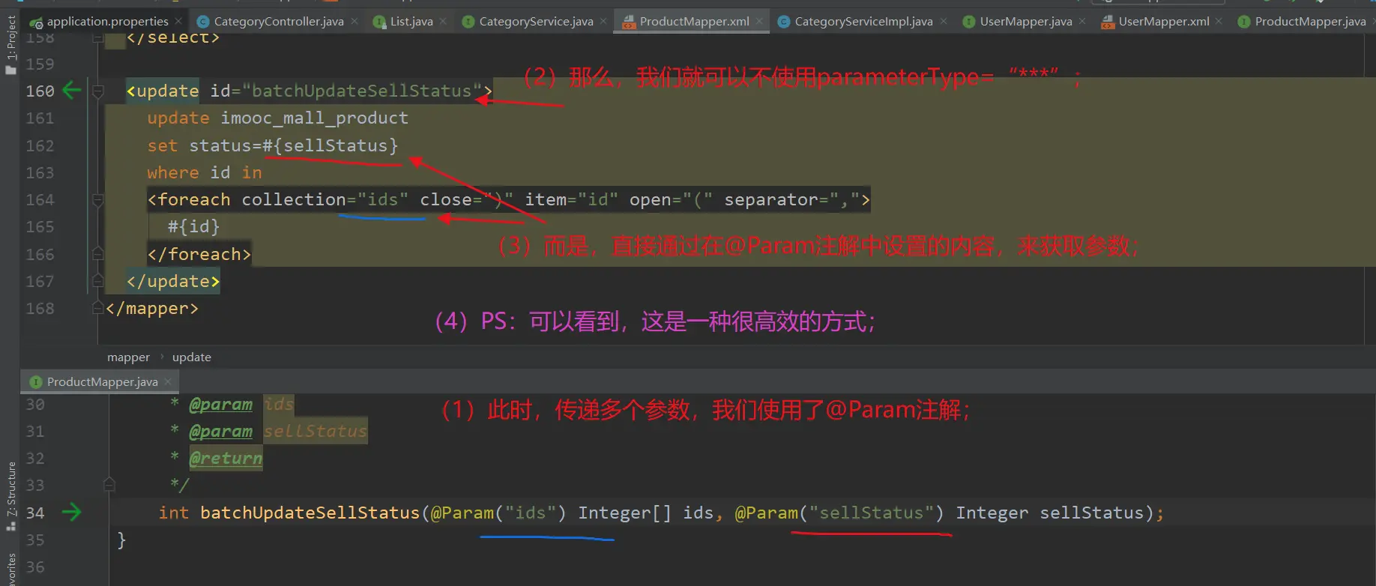This screenshot has height=586, width=1376.
Task: Click the '#{id}' placeholder on line 165
Action: click(194, 226)
